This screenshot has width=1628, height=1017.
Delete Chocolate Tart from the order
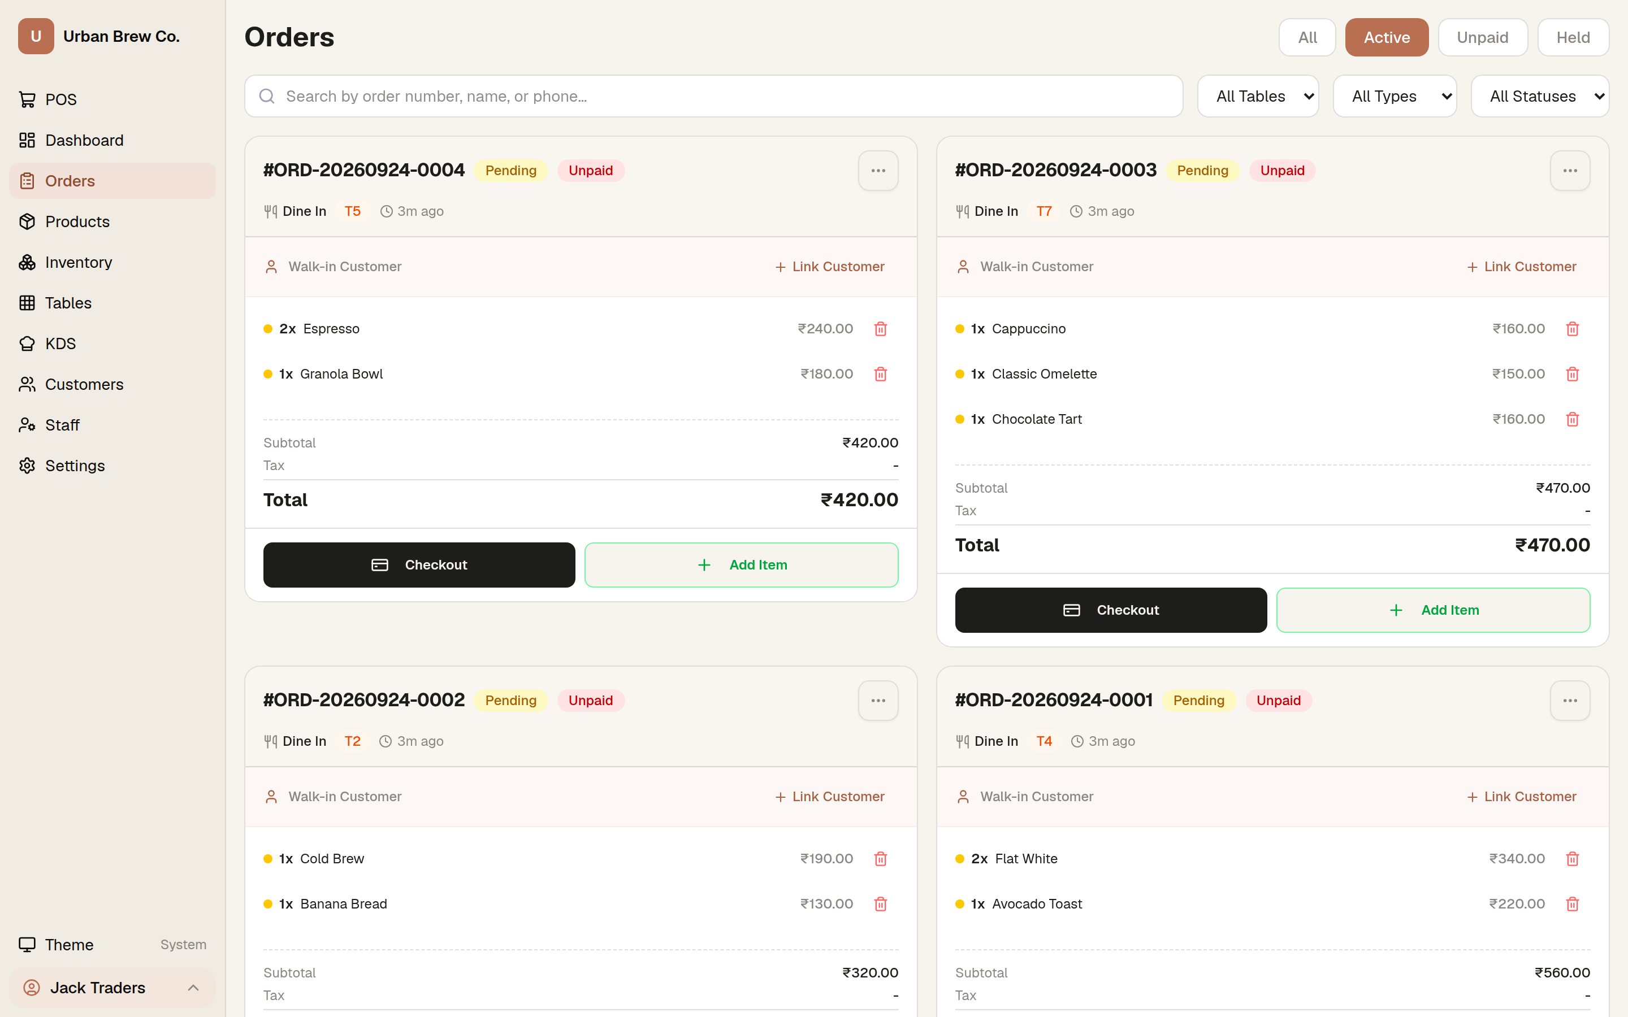[1572, 419]
